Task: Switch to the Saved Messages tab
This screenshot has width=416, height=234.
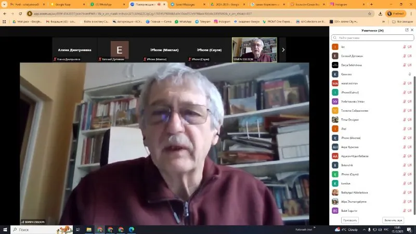Action: 187,4
